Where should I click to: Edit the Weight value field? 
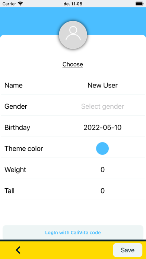coord(102,170)
